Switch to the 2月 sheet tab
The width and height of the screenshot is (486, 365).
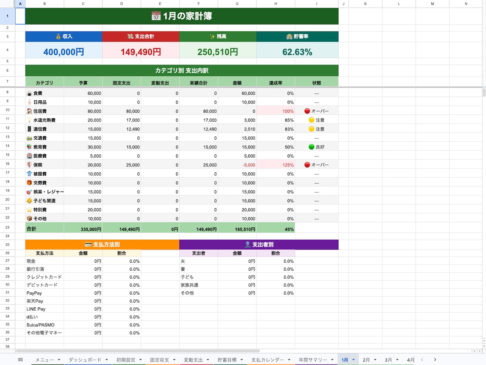click(366, 360)
